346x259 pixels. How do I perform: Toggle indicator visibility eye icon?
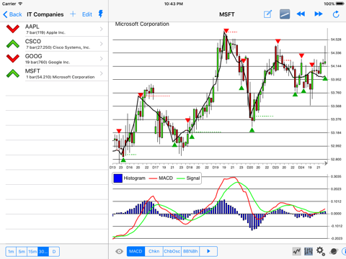coord(119,251)
